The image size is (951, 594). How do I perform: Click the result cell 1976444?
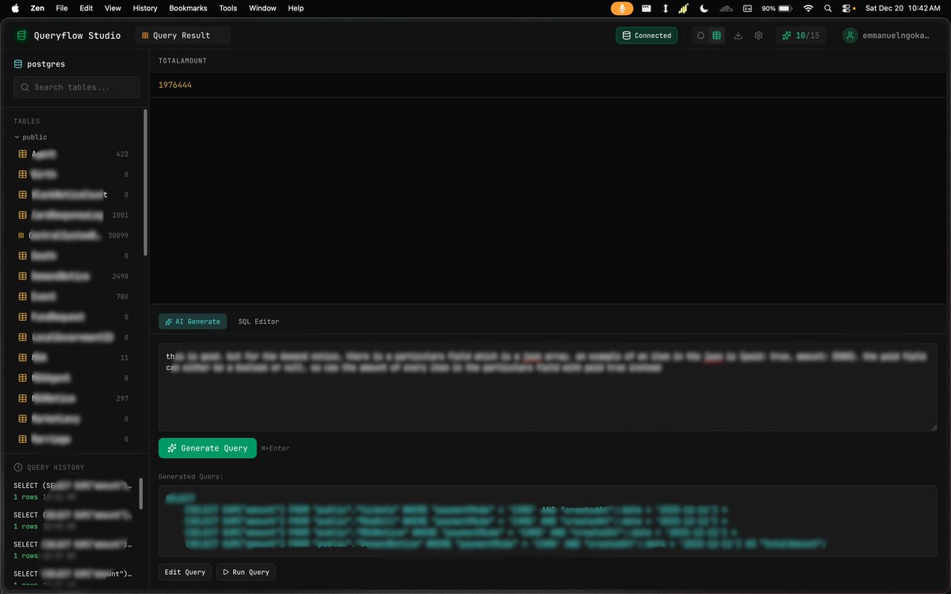[175, 85]
